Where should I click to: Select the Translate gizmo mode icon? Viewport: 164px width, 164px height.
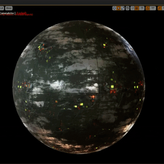tap(114, 8)
